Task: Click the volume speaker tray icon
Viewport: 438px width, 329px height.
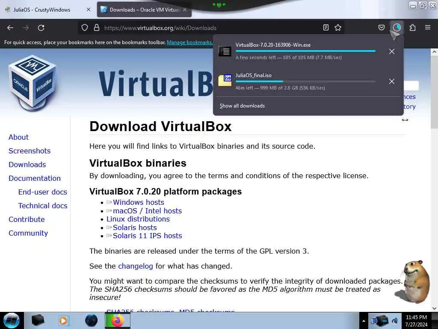Action: 395,321
